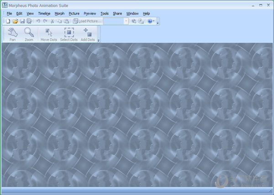Viewport: 274px width, 195px height.
Task: Click the Save floppy disk icon
Action: pyautogui.click(x=22, y=21)
